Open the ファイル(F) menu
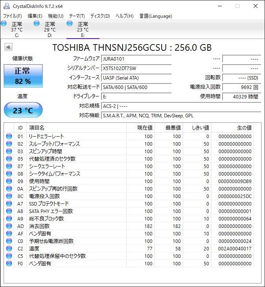265x287 pixels. click(x=13, y=16)
